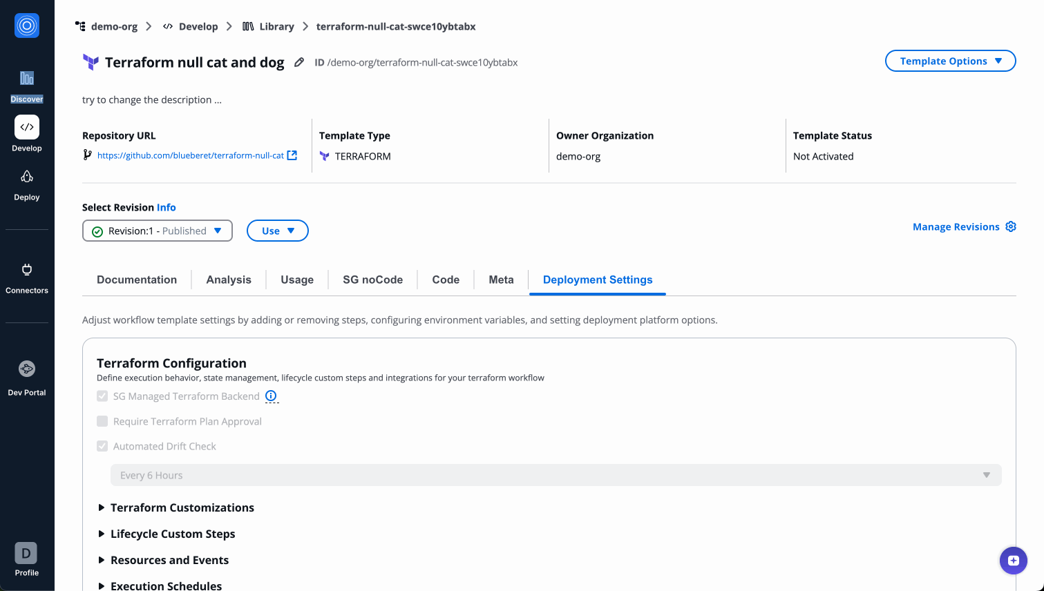Screen dimensions: 1044x591
Task: Switch to the Code tab
Action: 446,280
